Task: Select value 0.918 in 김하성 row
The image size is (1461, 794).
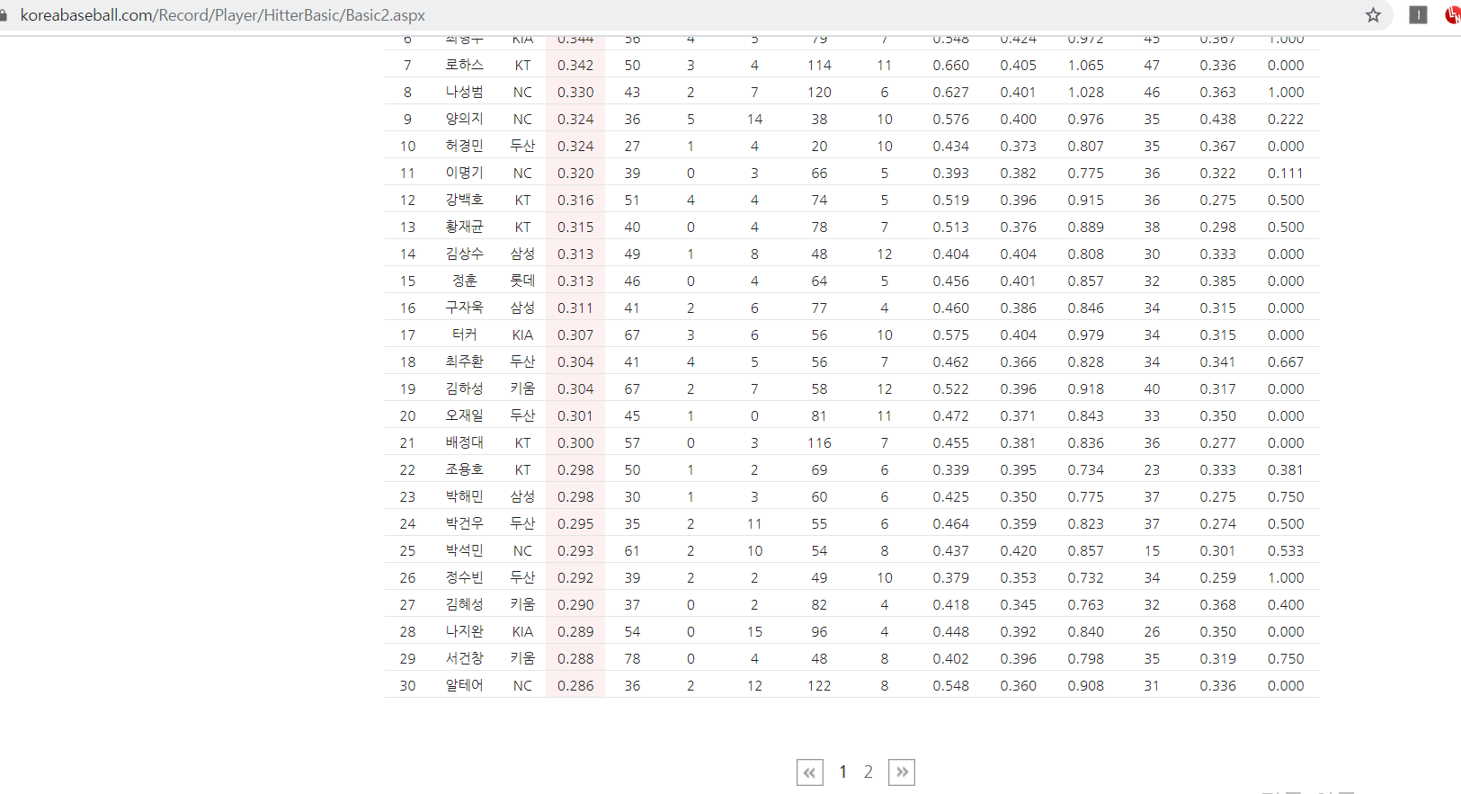Action: pyautogui.click(x=1086, y=388)
